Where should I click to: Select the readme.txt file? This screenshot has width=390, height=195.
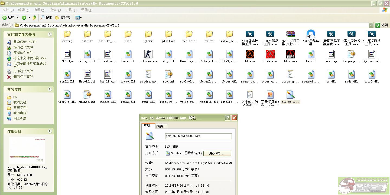[x=148, y=75]
